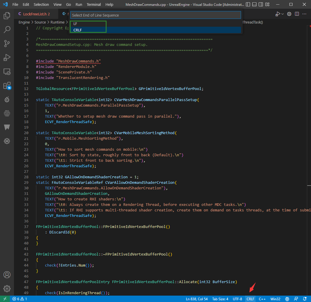This screenshot has width=311, height=302.
Task: Toggle the secondary side bar layout button
Action: [x=261, y=5]
